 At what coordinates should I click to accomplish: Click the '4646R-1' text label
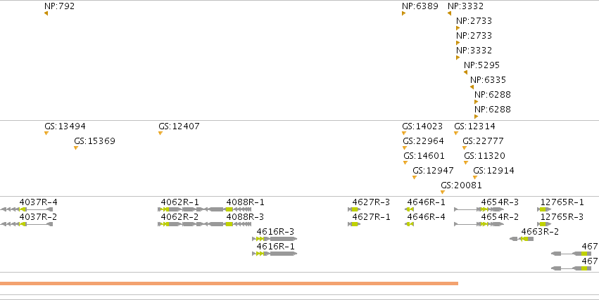click(x=427, y=202)
